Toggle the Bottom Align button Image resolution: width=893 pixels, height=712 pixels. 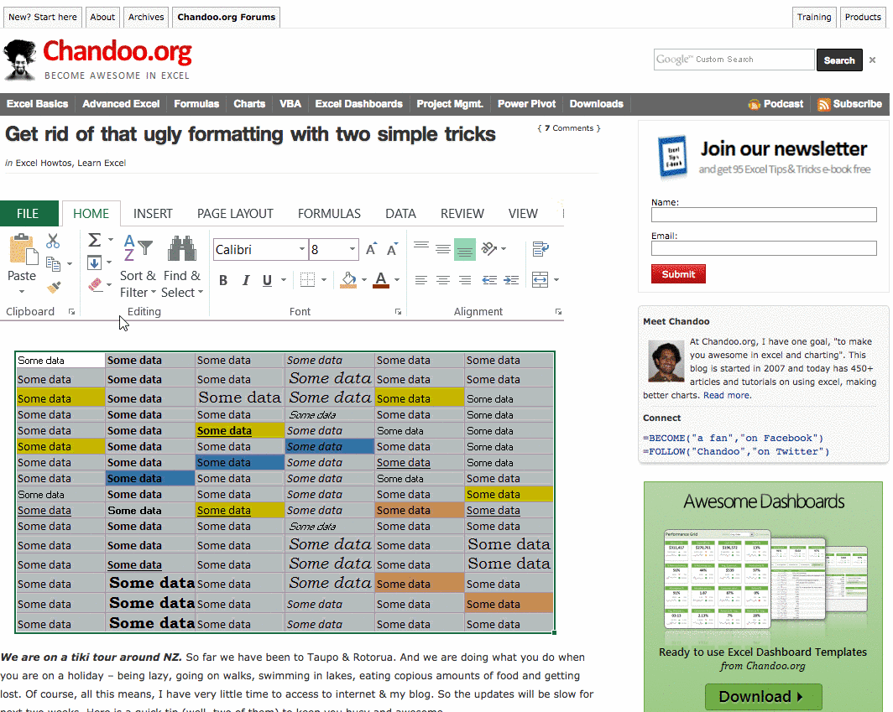(464, 249)
